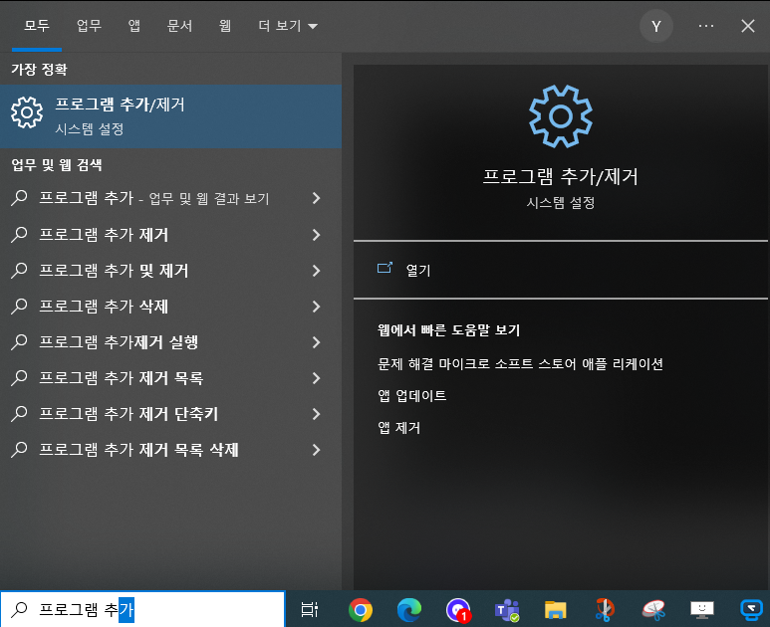This screenshot has height=627, width=770.
Task: Switch to the 모두 tab
Action: click(37, 26)
